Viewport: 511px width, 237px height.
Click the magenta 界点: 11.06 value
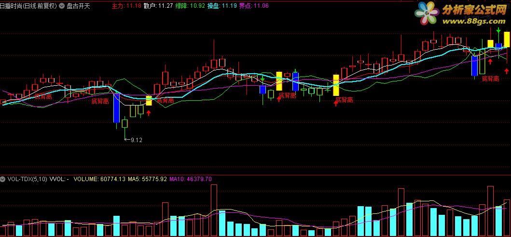click(254, 6)
